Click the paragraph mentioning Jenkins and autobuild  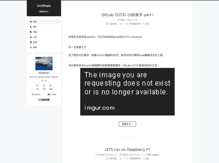105,37
